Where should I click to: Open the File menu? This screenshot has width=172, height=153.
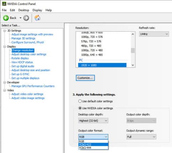(x=4, y=10)
